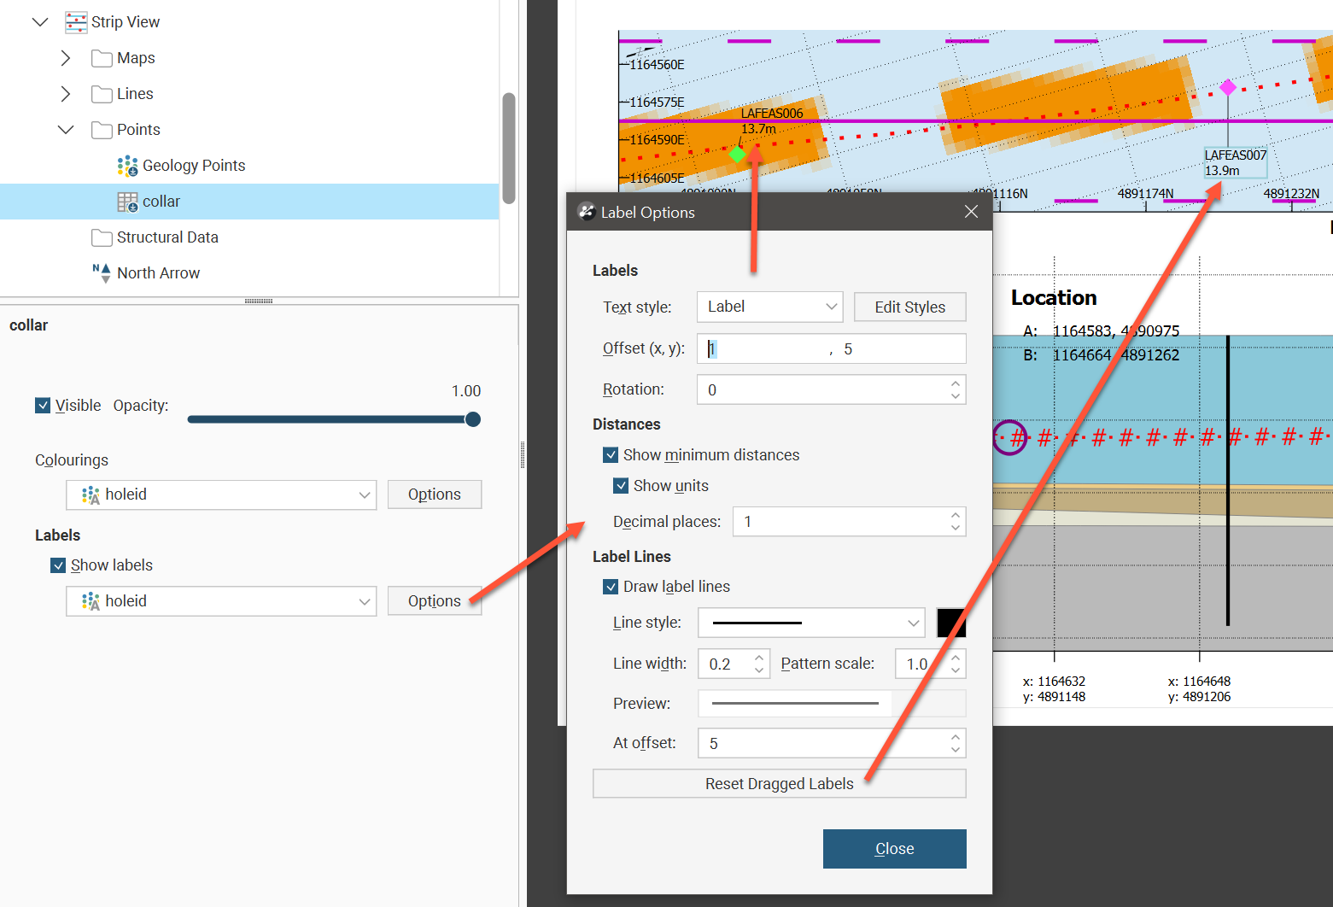1333x907 pixels.
Task: Open the Text style dropdown
Action: pyautogui.click(x=769, y=307)
